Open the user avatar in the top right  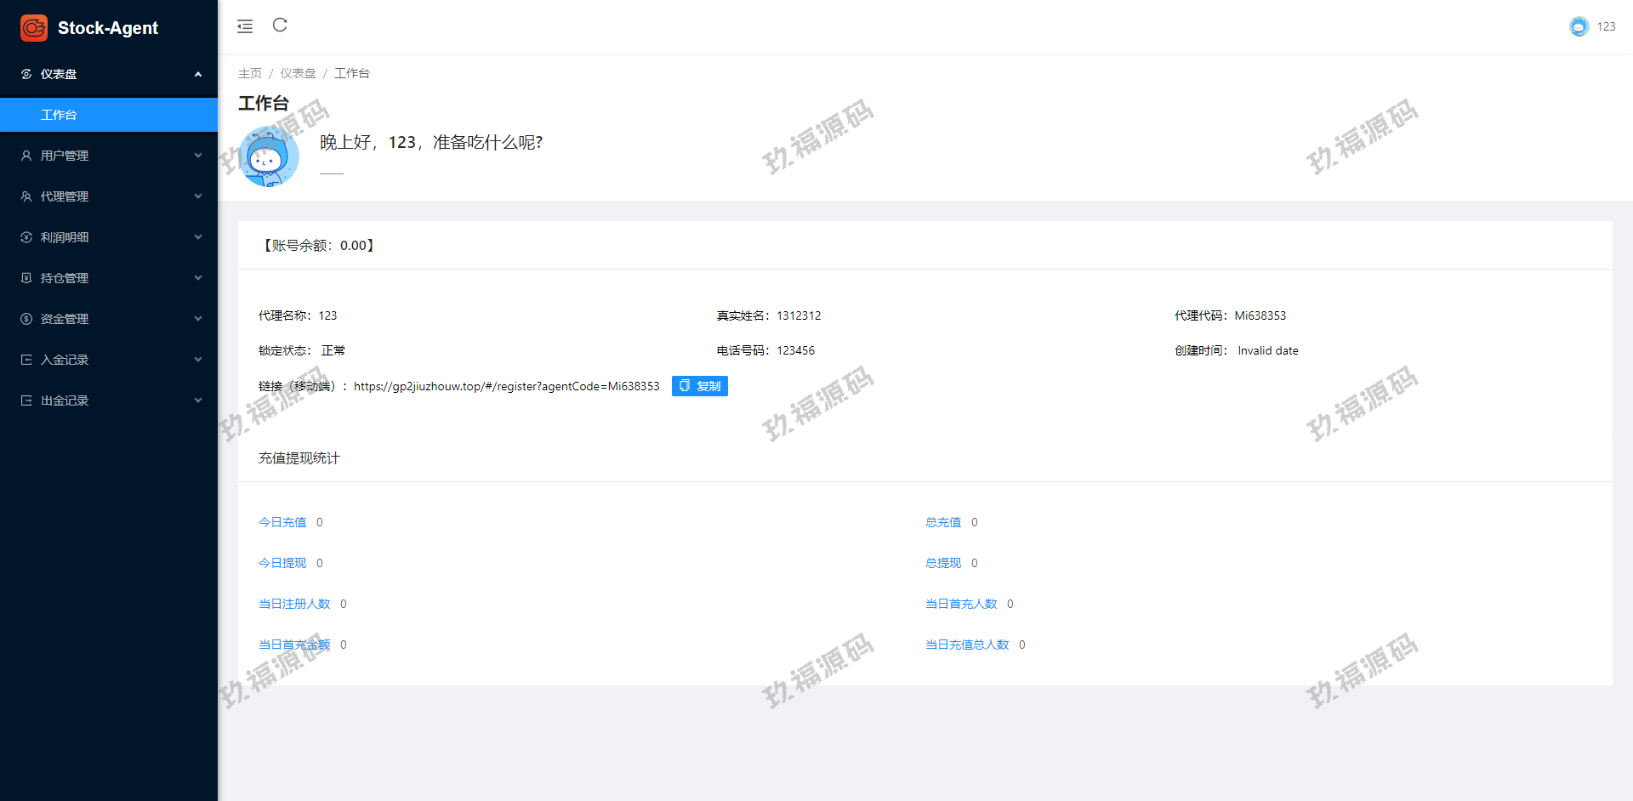1579,26
